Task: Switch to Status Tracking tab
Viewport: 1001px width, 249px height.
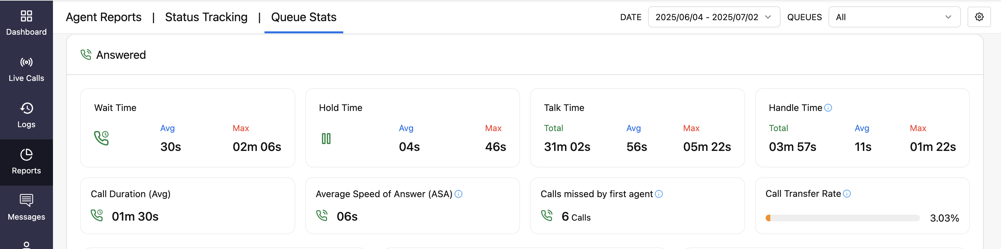Action: (x=206, y=17)
